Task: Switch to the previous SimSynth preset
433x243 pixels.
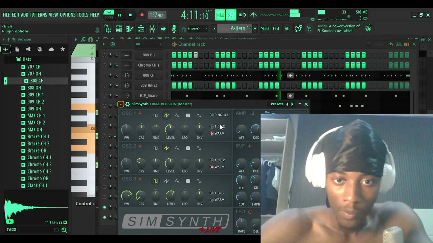Action: pos(287,104)
